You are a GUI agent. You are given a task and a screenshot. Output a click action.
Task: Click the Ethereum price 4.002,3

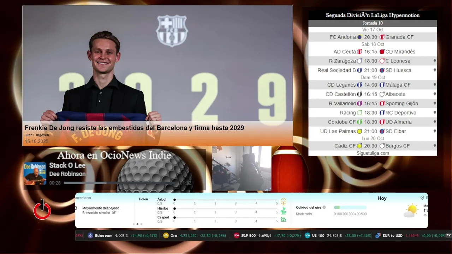point(121,236)
